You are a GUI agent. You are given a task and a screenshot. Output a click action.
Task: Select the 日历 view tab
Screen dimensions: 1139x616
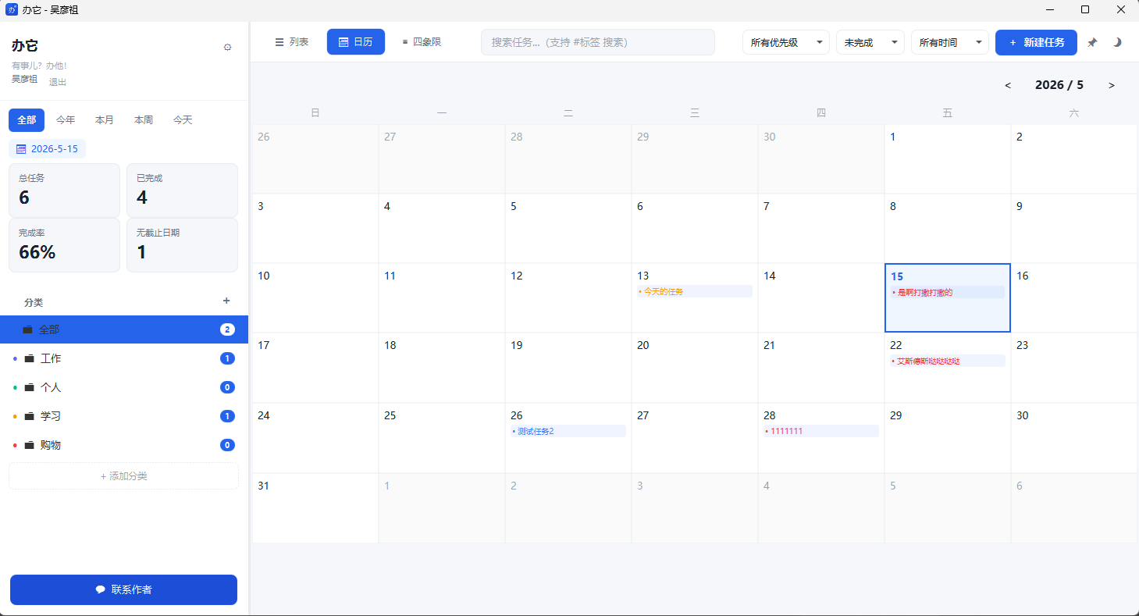356,42
